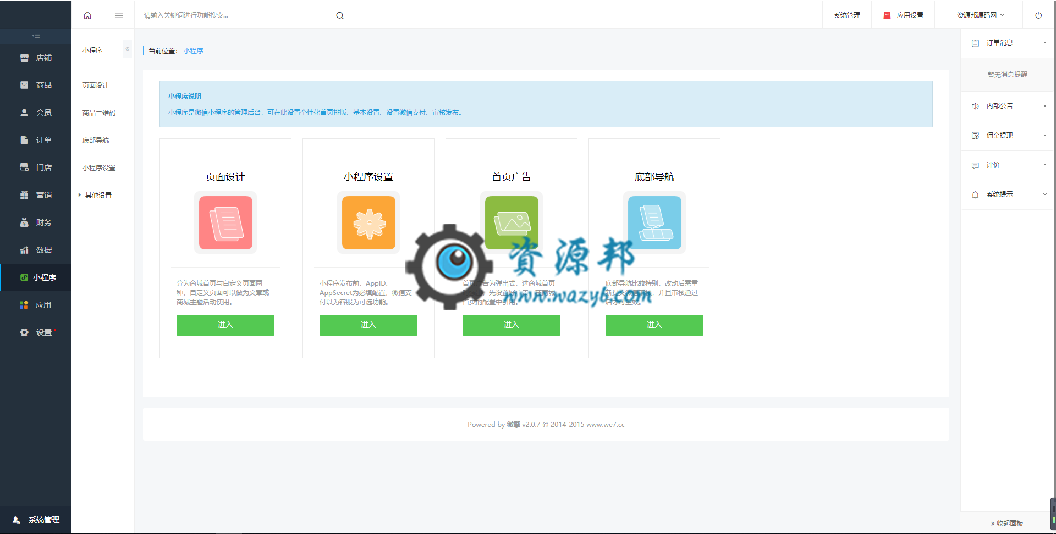Click the 小程序 sidebar icon
Screen dimensions: 1056x534
click(x=24, y=277)
